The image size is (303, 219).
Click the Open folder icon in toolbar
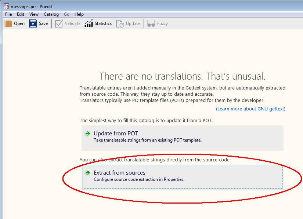tap(8, 23)
